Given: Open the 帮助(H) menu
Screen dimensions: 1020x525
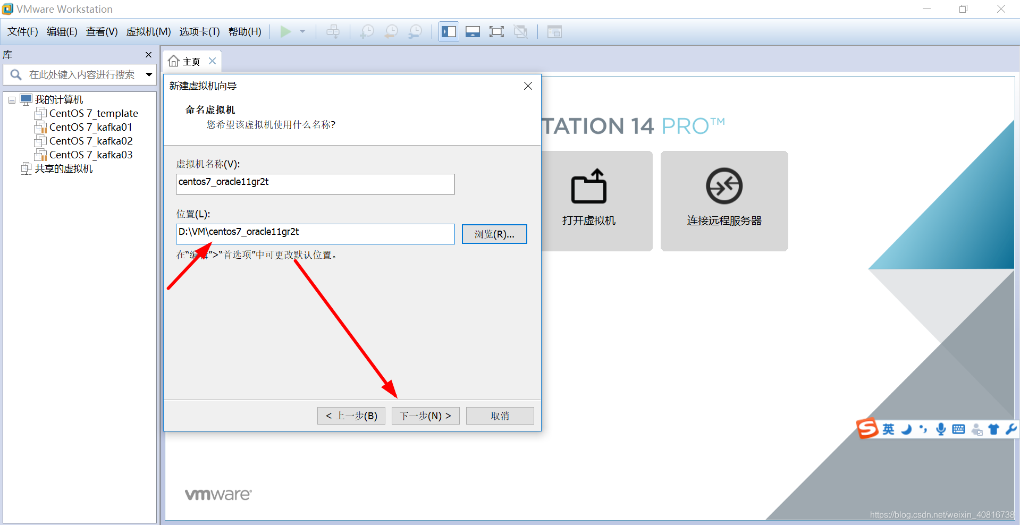Looking at the screenshot, I should (x=245, y=32).
